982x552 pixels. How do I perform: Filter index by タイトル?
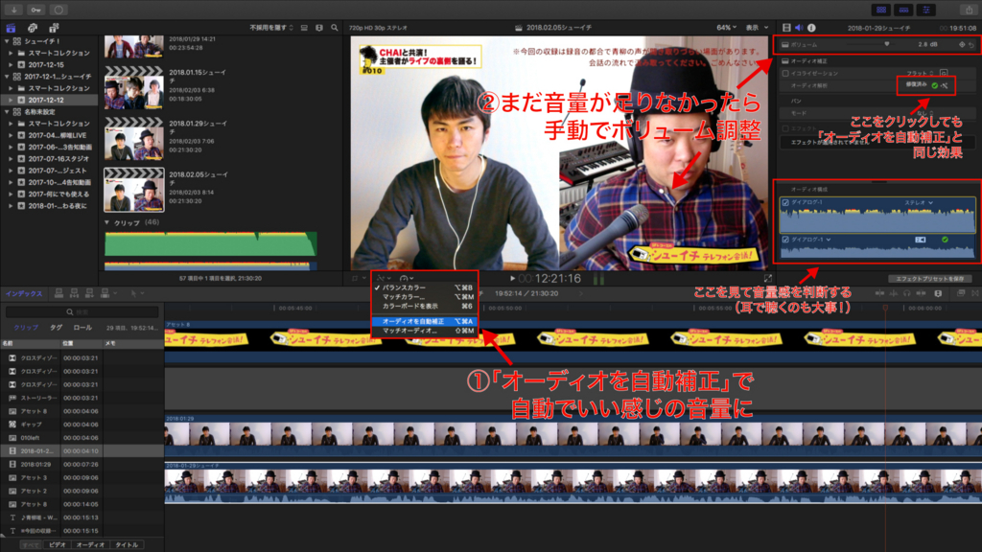click(x=127, y=545)
